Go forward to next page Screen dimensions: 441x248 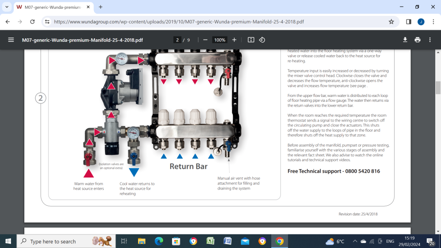(x=20, y=22)
